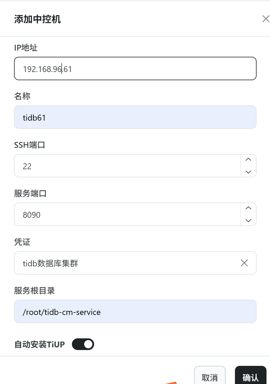Focus the IP地址 field containing 192.168.96.61
Viewport: 270px width, 384px height.
[135, 68]
